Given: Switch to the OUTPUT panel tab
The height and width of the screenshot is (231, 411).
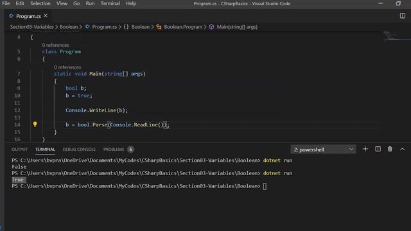Looking at the screenshot, I should 19,150.
